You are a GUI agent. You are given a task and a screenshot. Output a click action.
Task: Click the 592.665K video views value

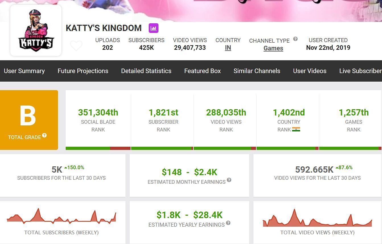click(314, 170)
